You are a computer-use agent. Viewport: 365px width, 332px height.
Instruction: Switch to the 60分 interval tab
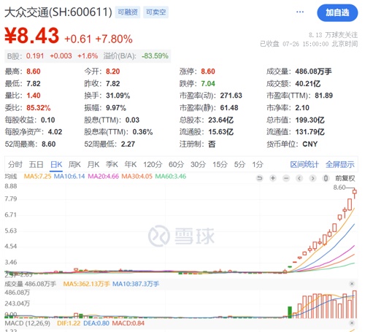(x=176, y=164)
